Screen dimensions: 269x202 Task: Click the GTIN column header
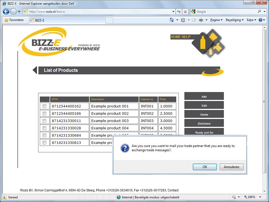pos(69,99)
